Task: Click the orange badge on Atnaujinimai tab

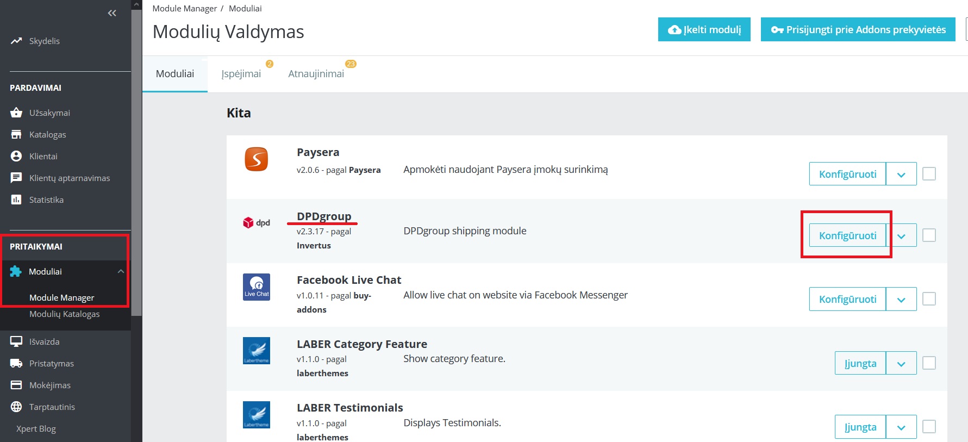Action: pyautogui.click(x=351, y=64)
